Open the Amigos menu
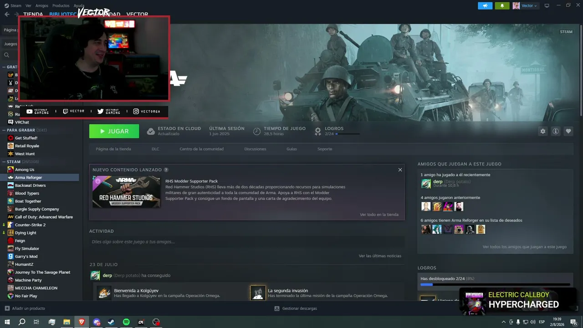 [x=41, y=5]
